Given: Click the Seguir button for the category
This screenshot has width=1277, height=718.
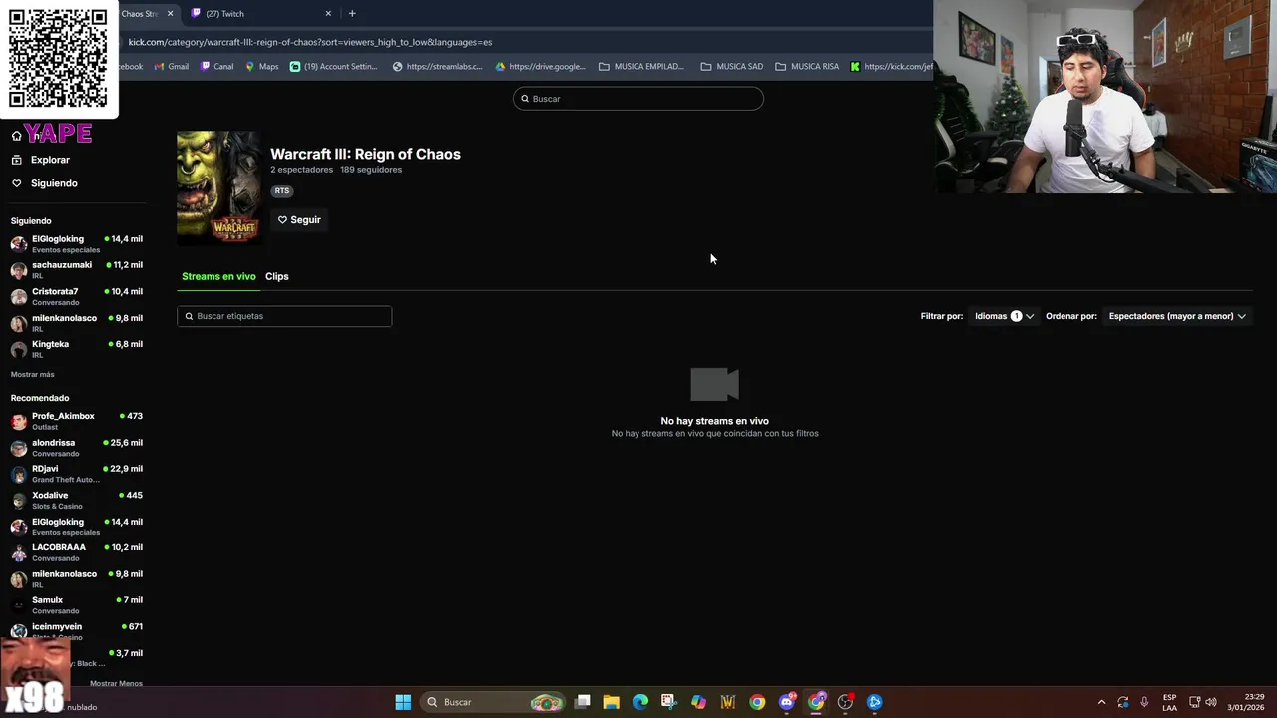Looking at the screenshot, I should click(x=299, y=220).
